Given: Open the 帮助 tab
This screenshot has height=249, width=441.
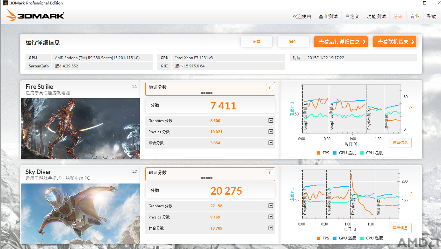Looking at the screenshot, I should pos(432,17).
